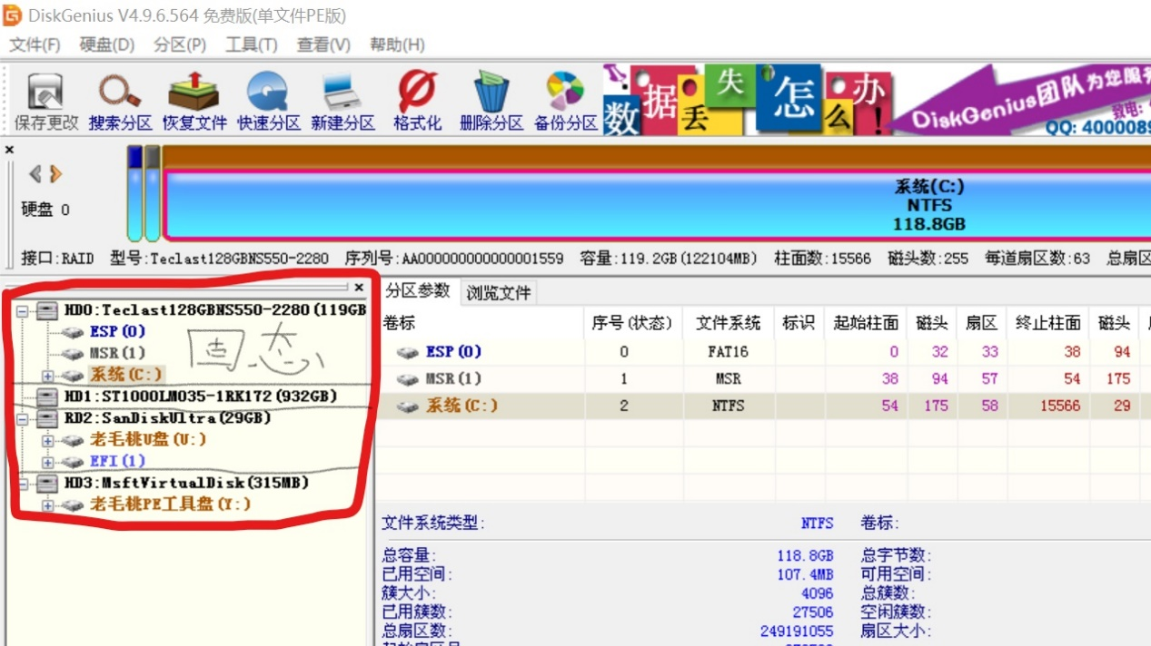Select RD2:SanDiskUltra(29GB) in disk tree
The height and width of the screenshot is (646, 1151).
pos(167,418)
